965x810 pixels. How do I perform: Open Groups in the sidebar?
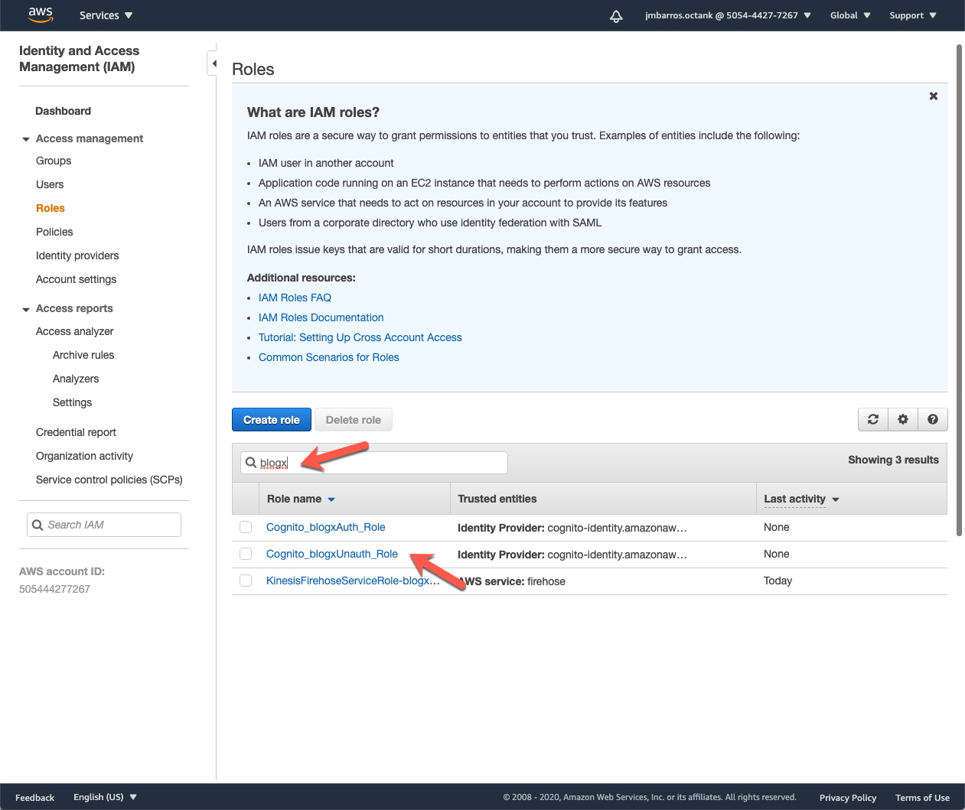click(x=54, y=161)
